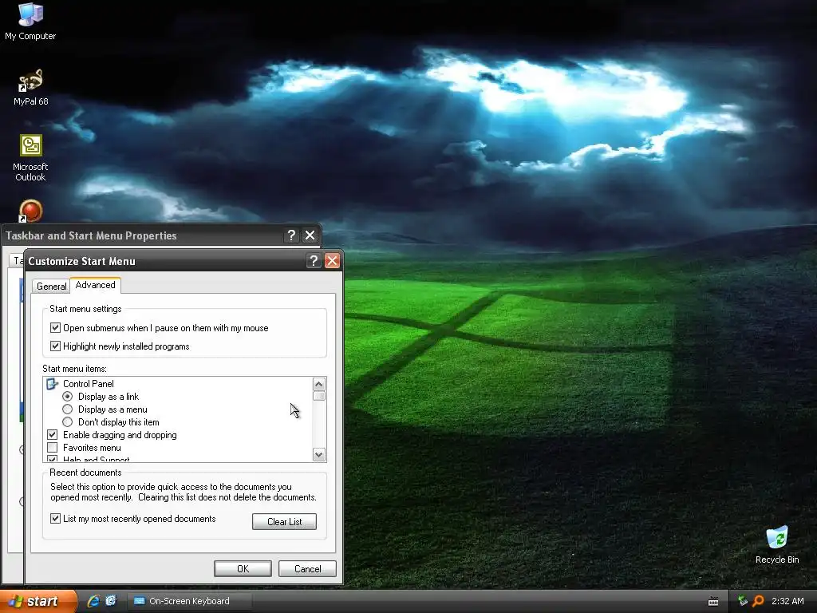The image size is (817, 613).
Task: Click the Control Panel list entry text
Action: (x=88, y=384)
